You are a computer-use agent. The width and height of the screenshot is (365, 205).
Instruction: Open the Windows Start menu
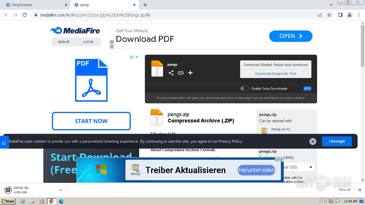point(8,201)
